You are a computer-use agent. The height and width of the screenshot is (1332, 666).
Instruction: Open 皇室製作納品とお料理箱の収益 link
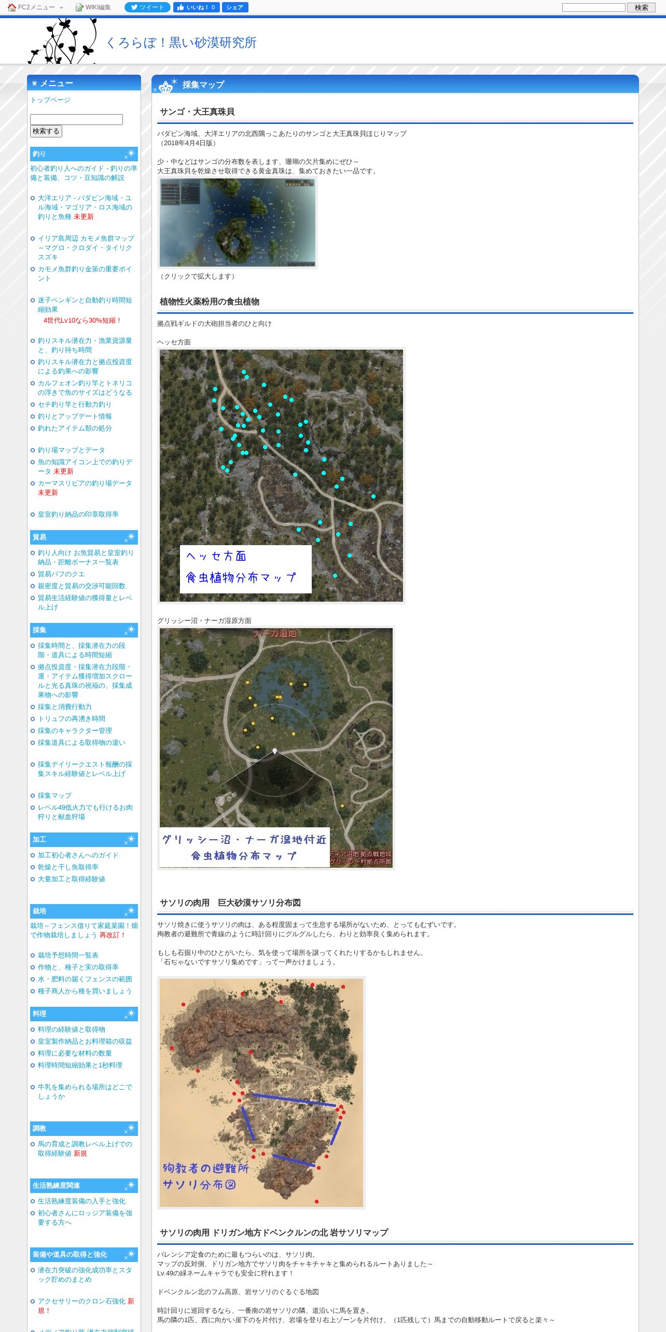[x=85, y=1041]
